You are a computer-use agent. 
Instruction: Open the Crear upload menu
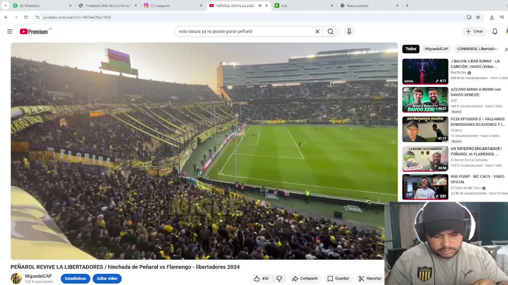(x=474, y=32)
